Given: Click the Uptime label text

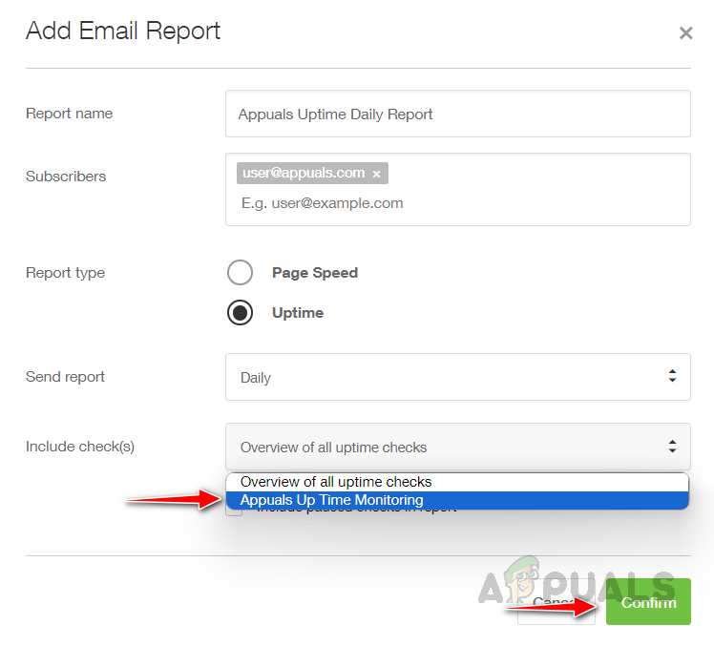Looking at the screenshot, I should click(298, 313).
